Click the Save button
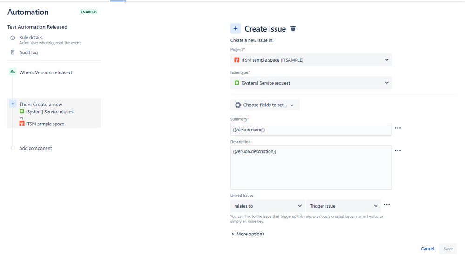This screenshot has width=465, height=255. click(448, 249)
